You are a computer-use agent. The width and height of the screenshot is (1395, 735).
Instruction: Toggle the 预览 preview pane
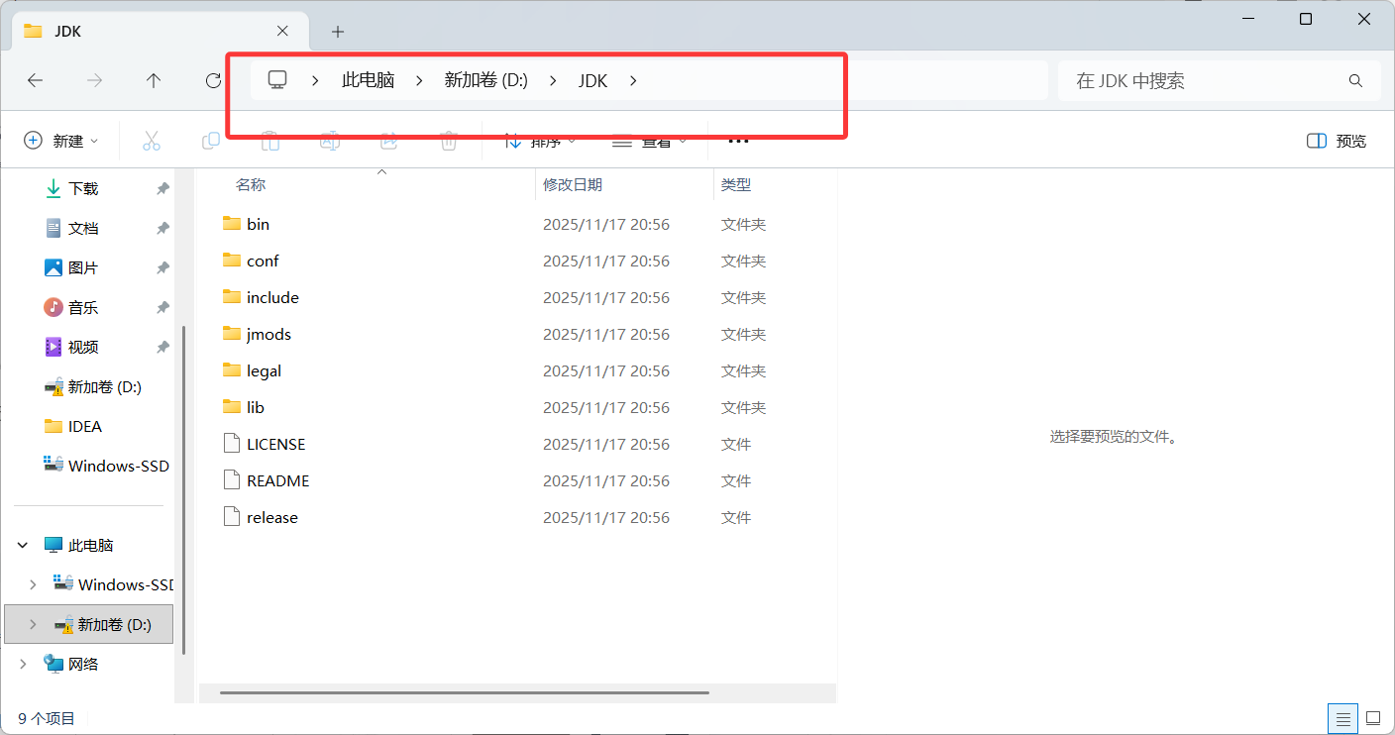(1337, 141)
